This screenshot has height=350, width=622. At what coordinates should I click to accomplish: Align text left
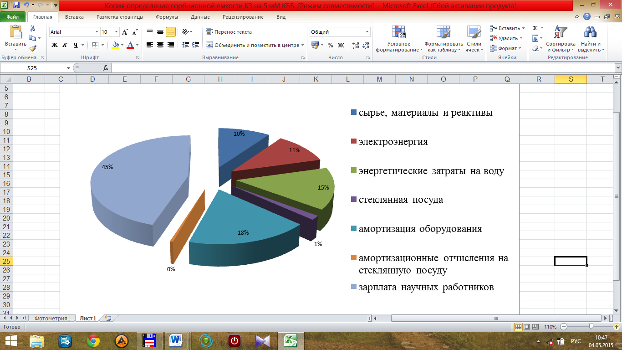tap(149, 45)
